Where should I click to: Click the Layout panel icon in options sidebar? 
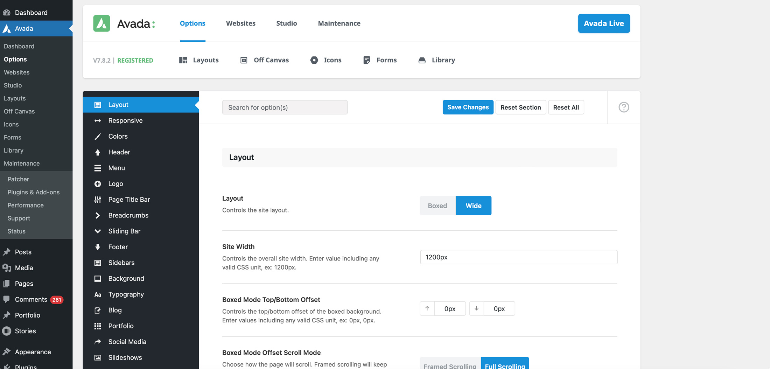98,105
